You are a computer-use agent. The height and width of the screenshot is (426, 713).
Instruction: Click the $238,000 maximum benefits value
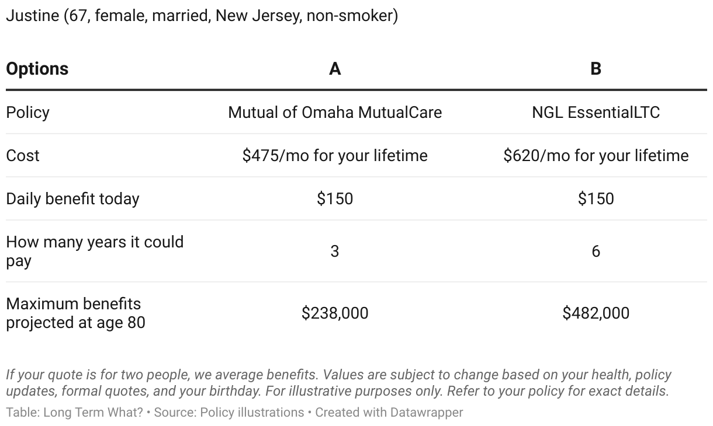tap(335, 313)
